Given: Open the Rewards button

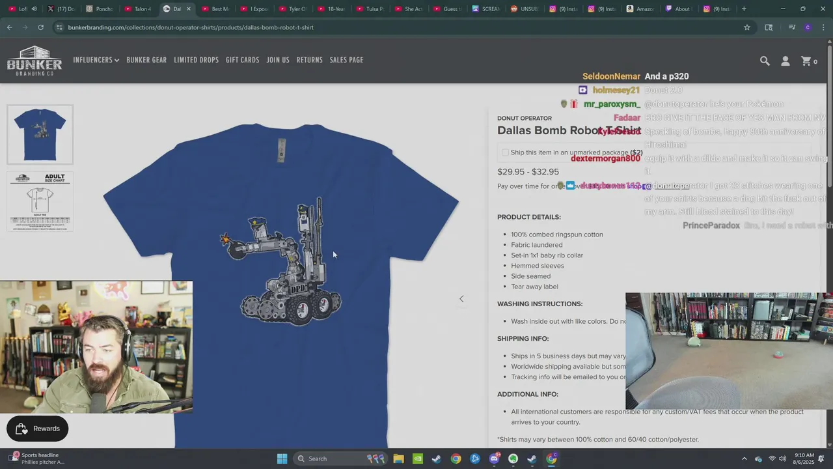Looking at the screenshot, I should 38,429.
